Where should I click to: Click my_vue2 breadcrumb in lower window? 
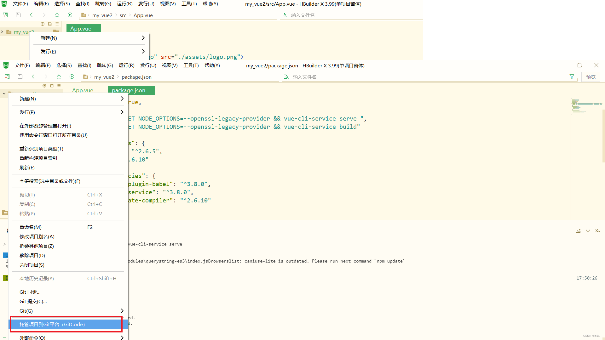pos(104,77)
